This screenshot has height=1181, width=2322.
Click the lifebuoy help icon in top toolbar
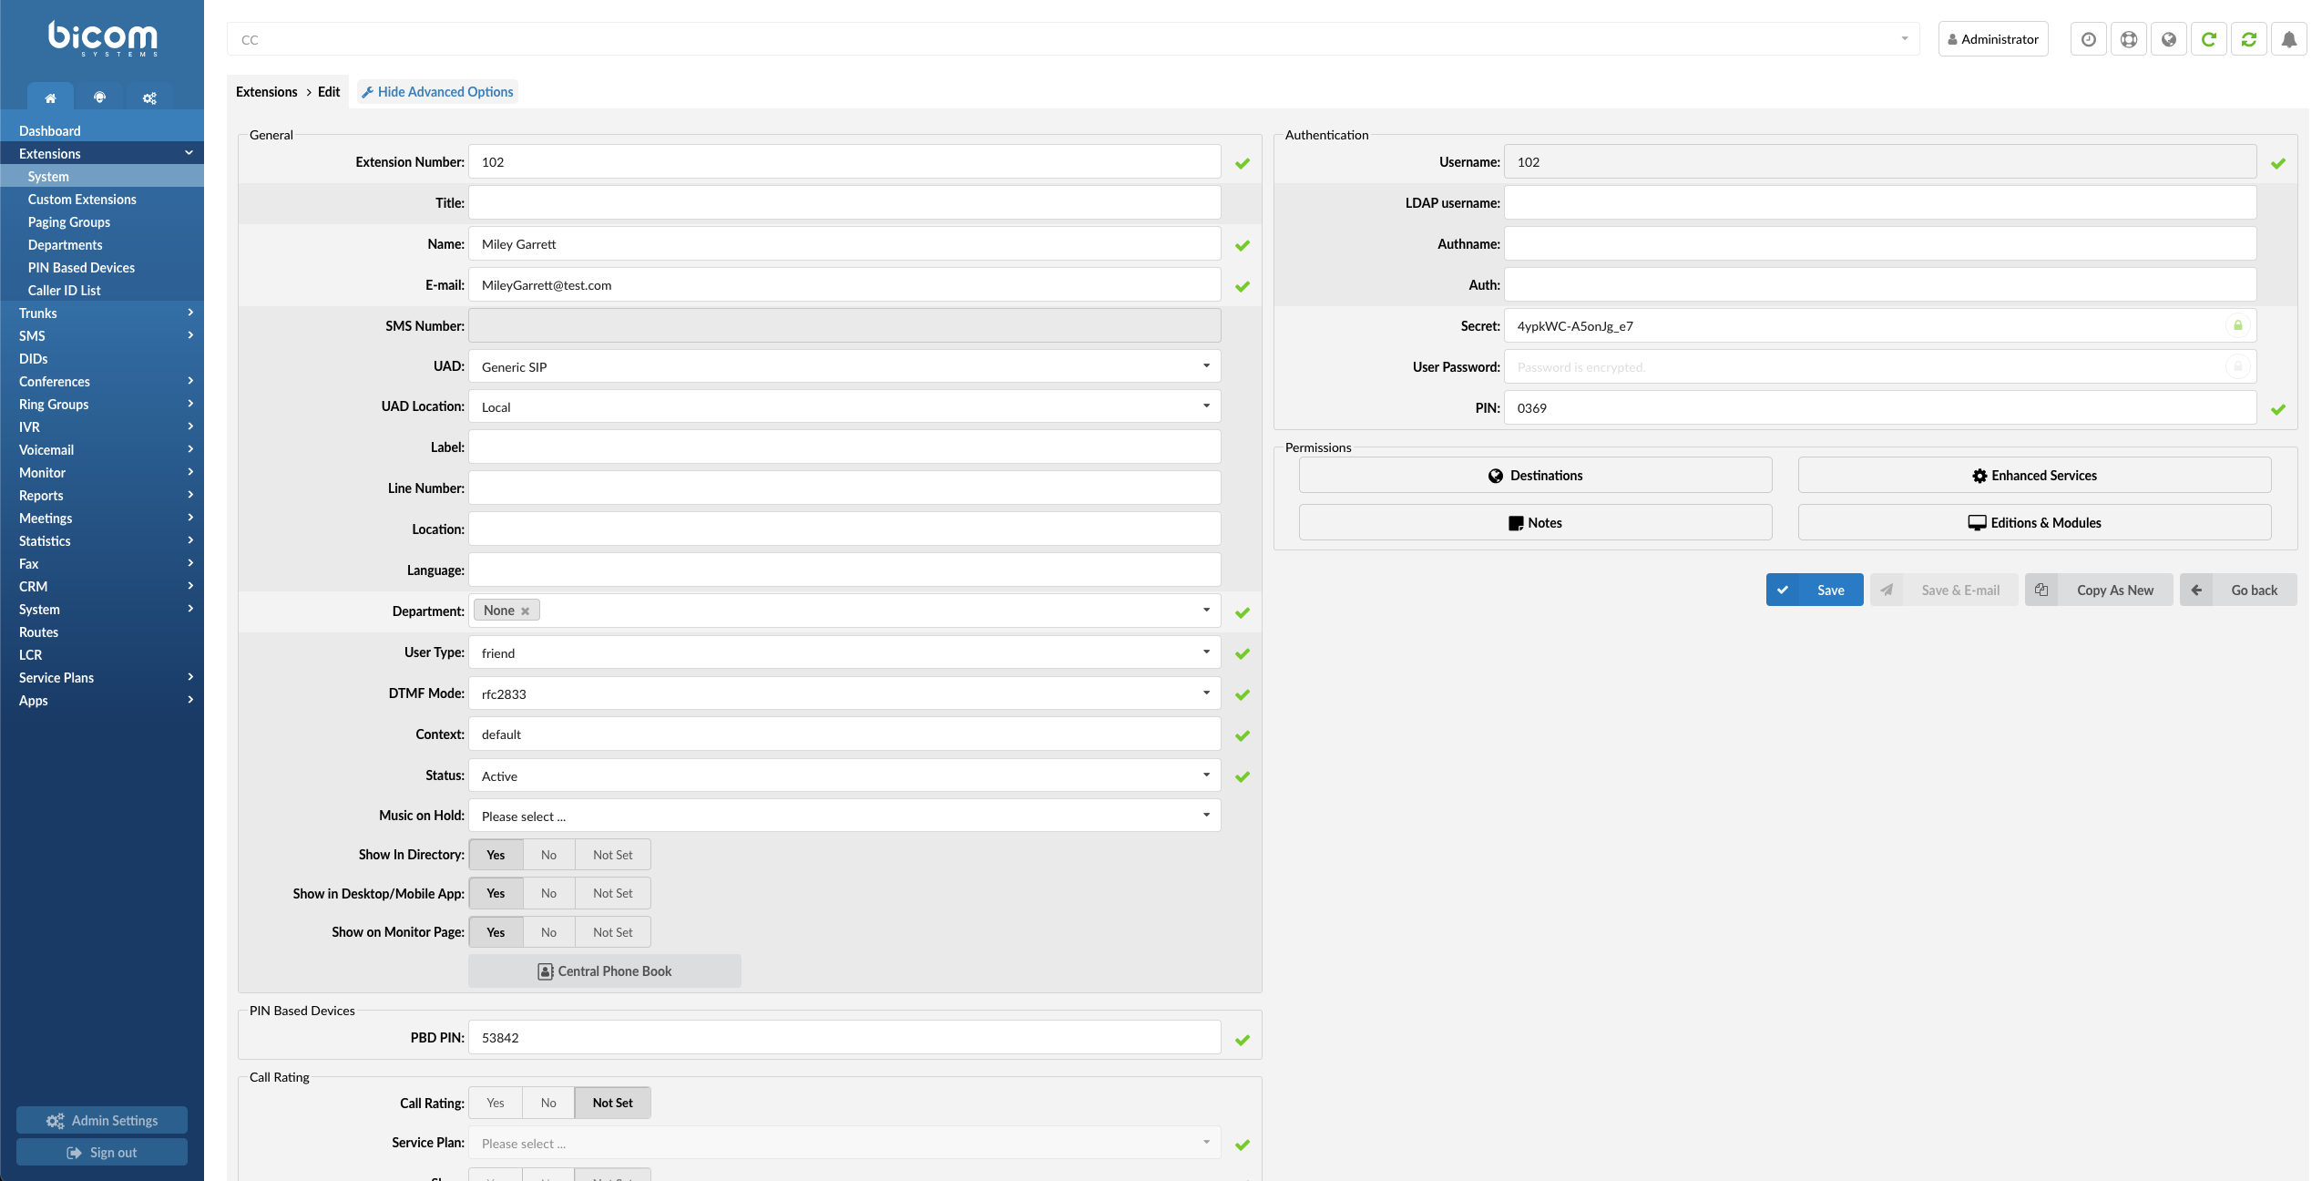click(2128, 39)
